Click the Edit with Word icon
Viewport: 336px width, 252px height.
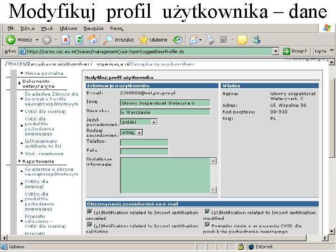tap(224, 40)
